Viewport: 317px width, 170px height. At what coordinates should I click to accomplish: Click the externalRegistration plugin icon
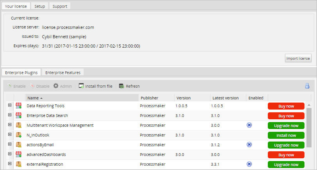tap(18, 164)
